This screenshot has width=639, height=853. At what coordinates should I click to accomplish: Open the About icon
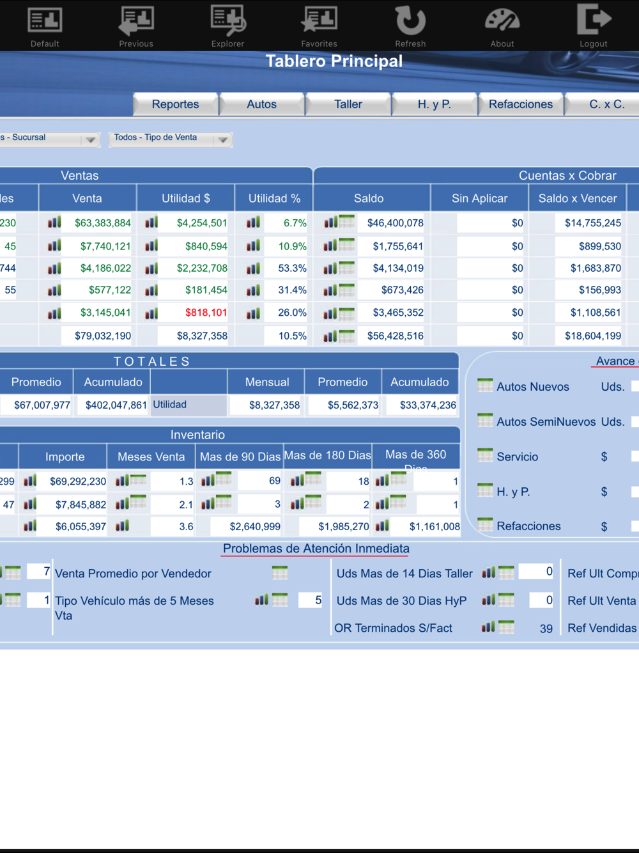[x=502, y=26]
